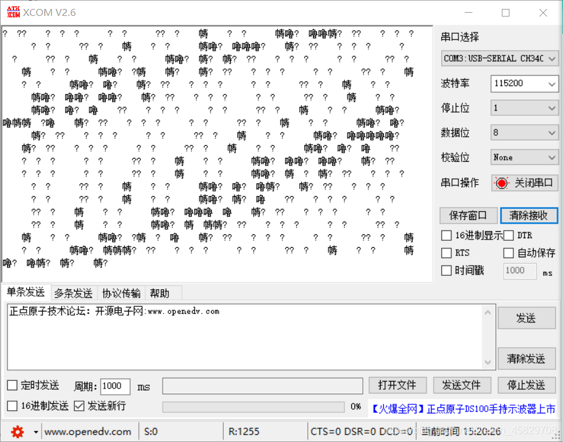Image resolution: width=563 pixels, height=442 pixels.
Task: Click 发送 to send the message
Action: click(x=527, y=318)
